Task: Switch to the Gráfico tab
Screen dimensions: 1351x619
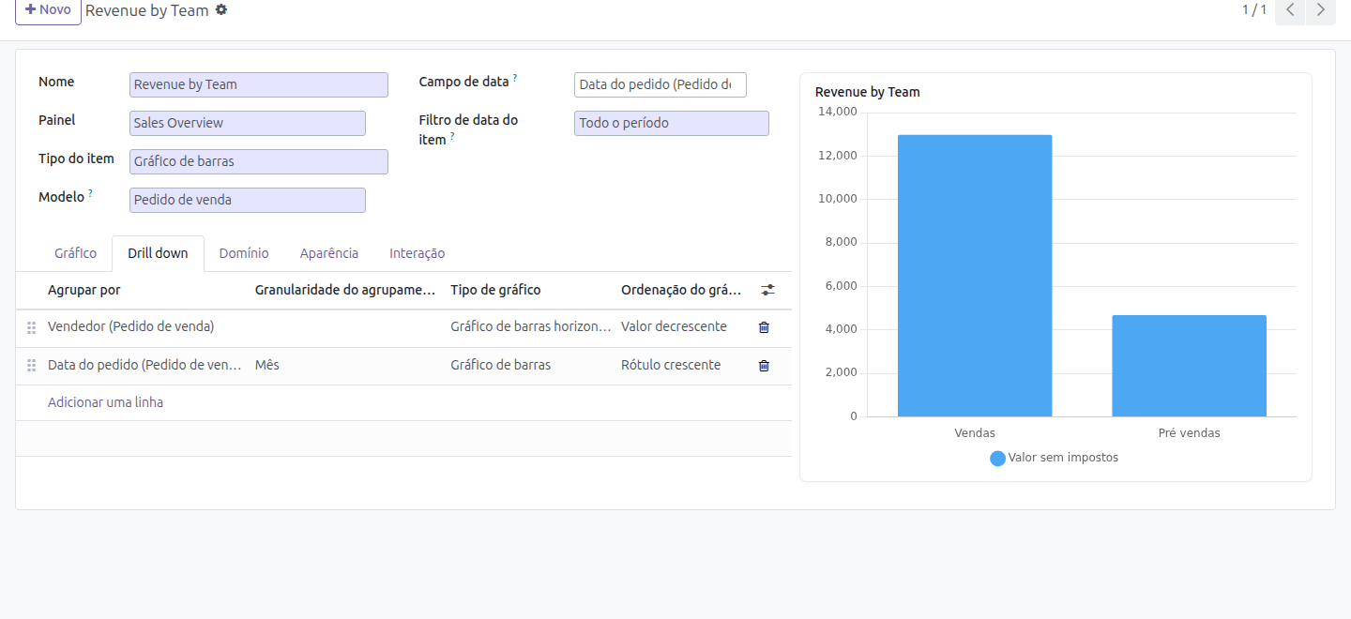Action: coord(75,253)
